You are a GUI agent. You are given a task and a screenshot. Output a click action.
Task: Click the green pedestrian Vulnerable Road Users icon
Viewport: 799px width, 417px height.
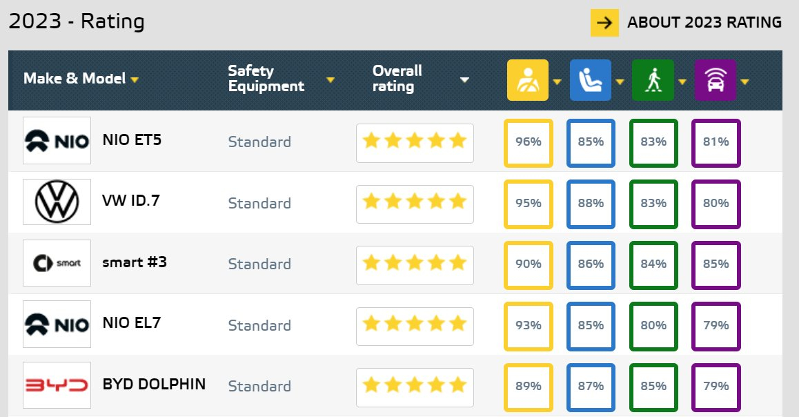pos(653,80)
